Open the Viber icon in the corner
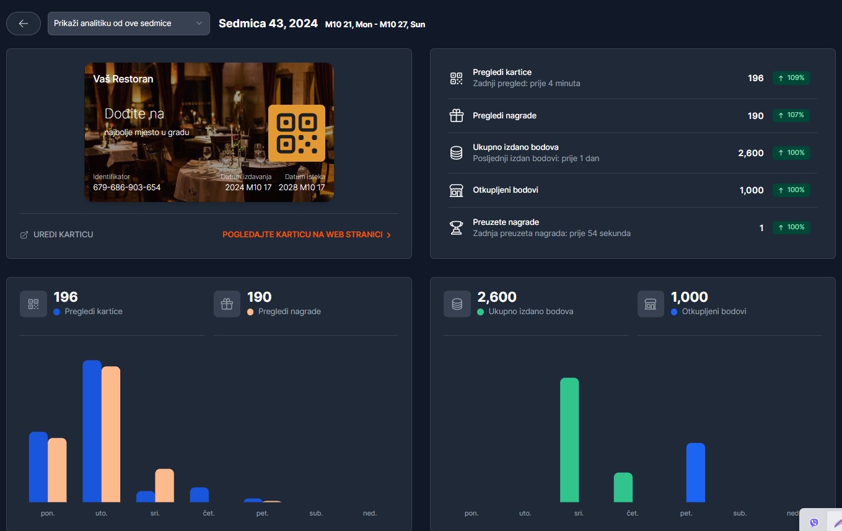Image resolution: width=842 pixels, height=531 pixels. point(814,522)
